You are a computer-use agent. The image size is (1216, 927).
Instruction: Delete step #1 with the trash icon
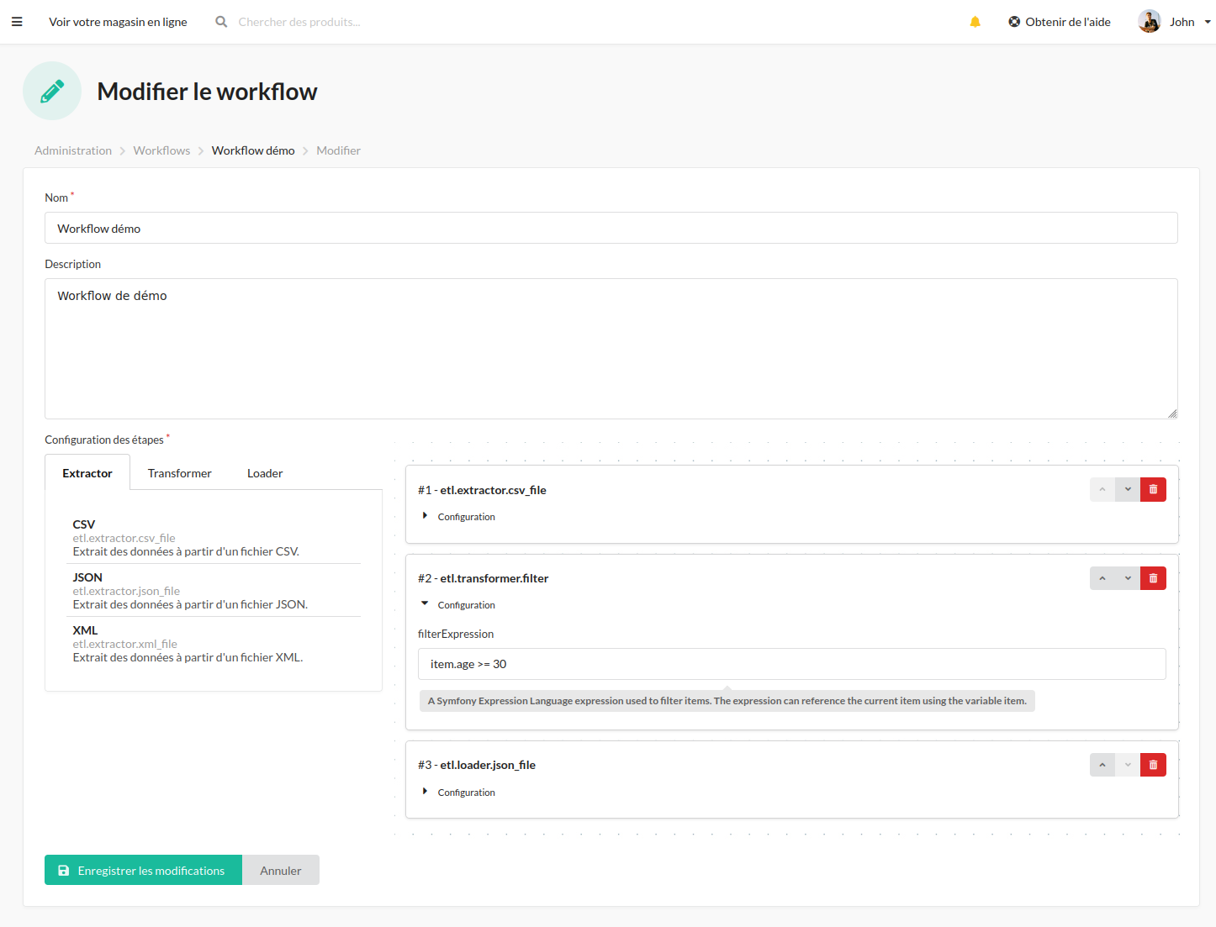[1152, 489]
